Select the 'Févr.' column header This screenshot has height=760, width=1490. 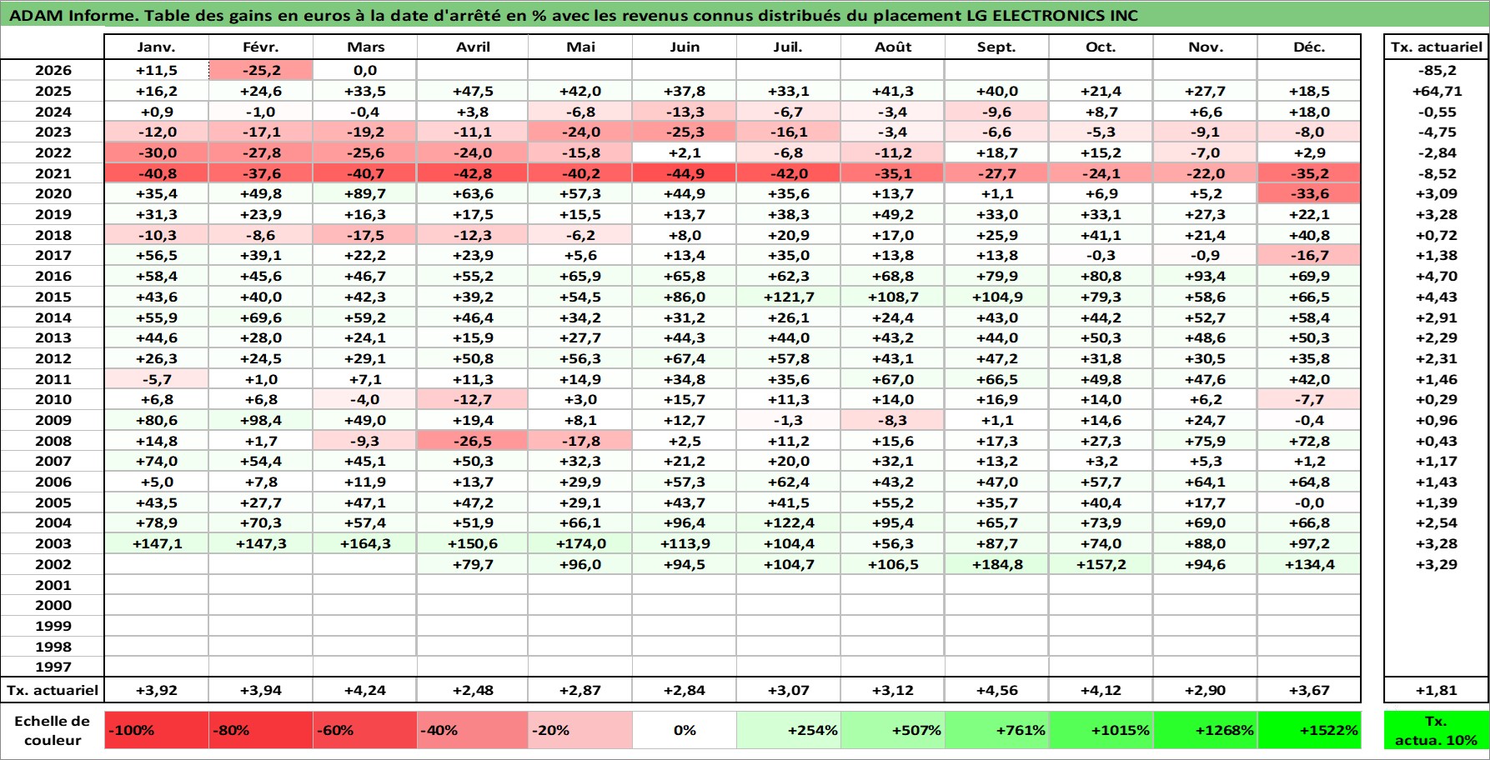261,47
